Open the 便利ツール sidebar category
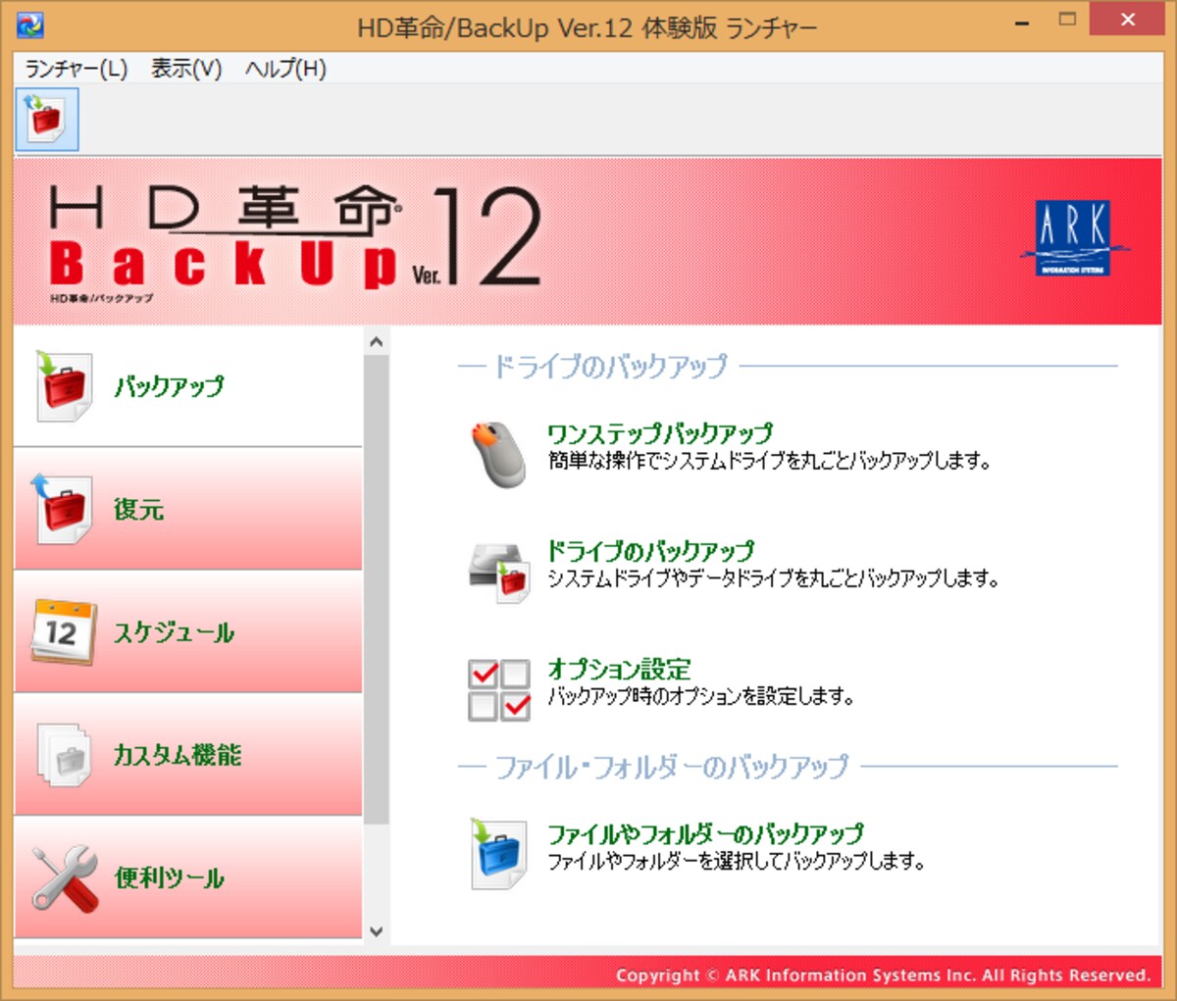This screenshot has height=1001, width=1177. tap(188, 878)
